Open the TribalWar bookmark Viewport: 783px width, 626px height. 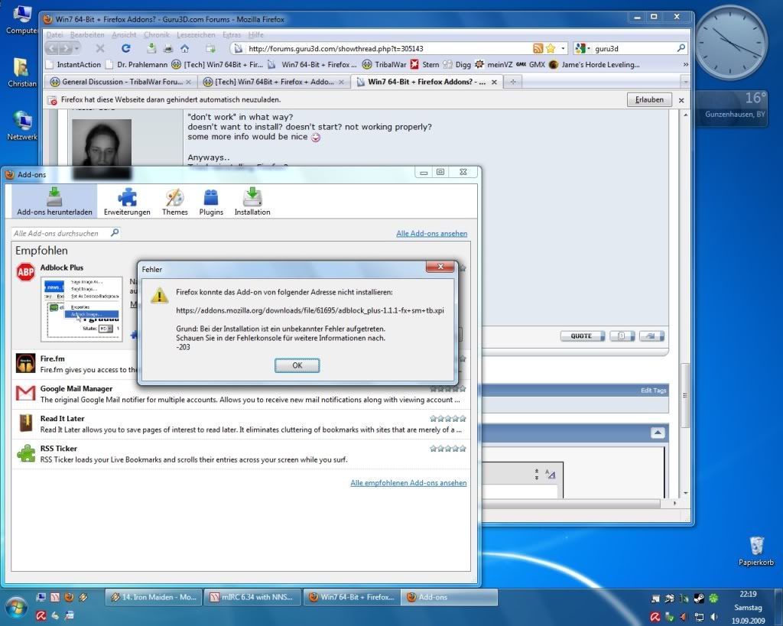[384, 64]
